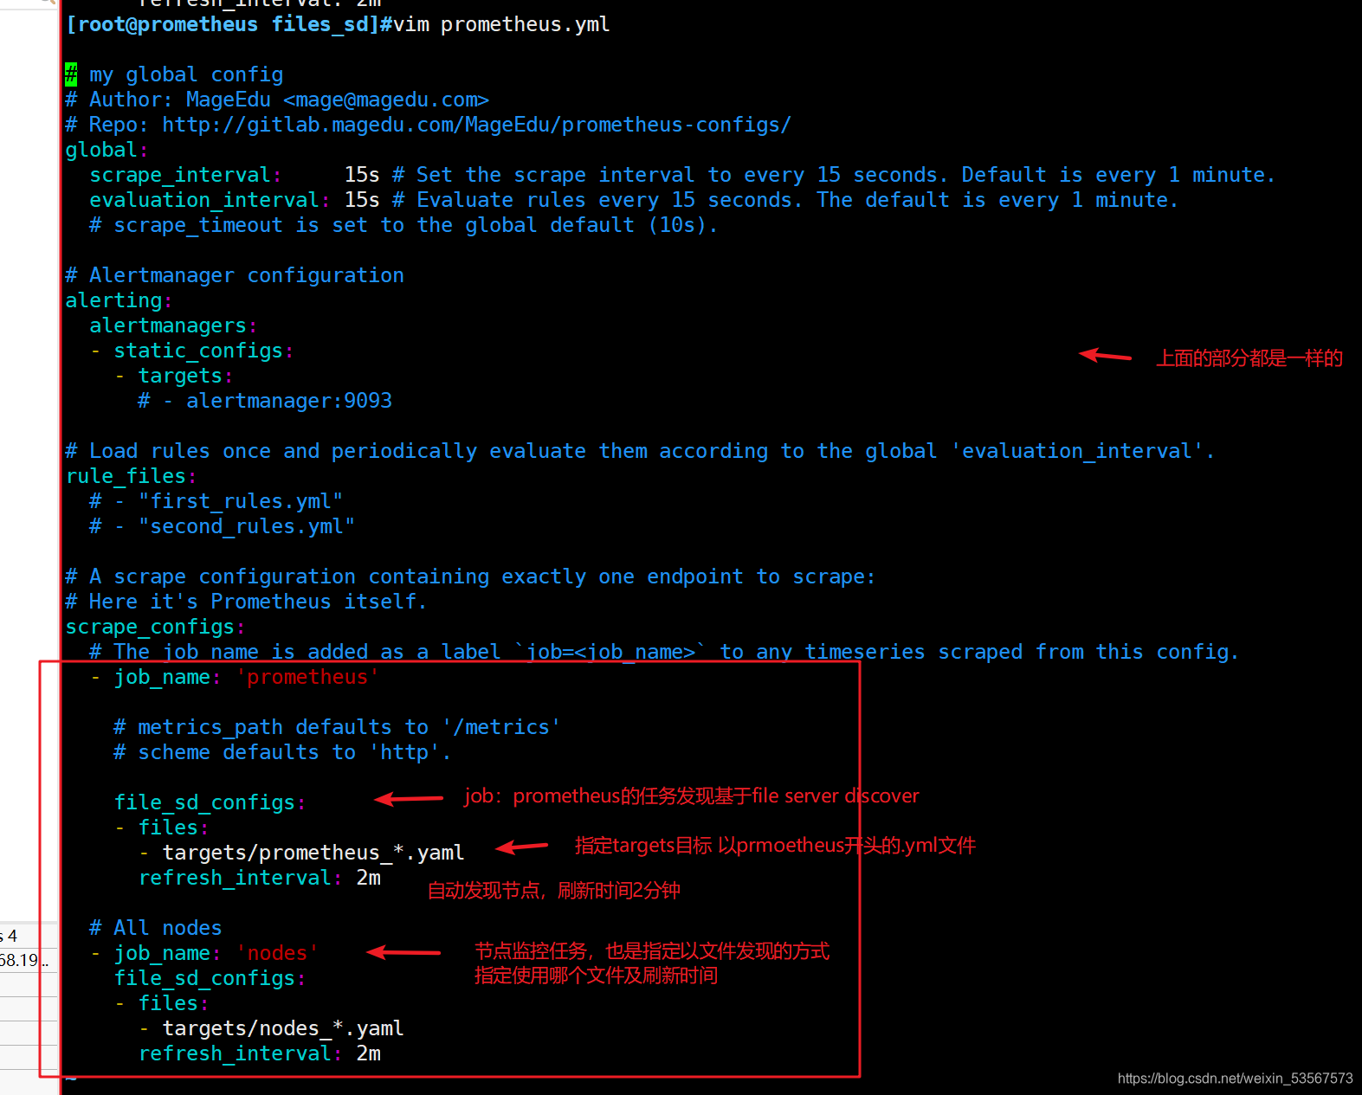Click the 'A scrape configuration containing' comment
Screen dimensions: 1362x1095
coord(470,576)
